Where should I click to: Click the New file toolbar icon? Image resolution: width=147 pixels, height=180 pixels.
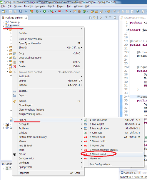pyautogui.click(x=4, y=11)
